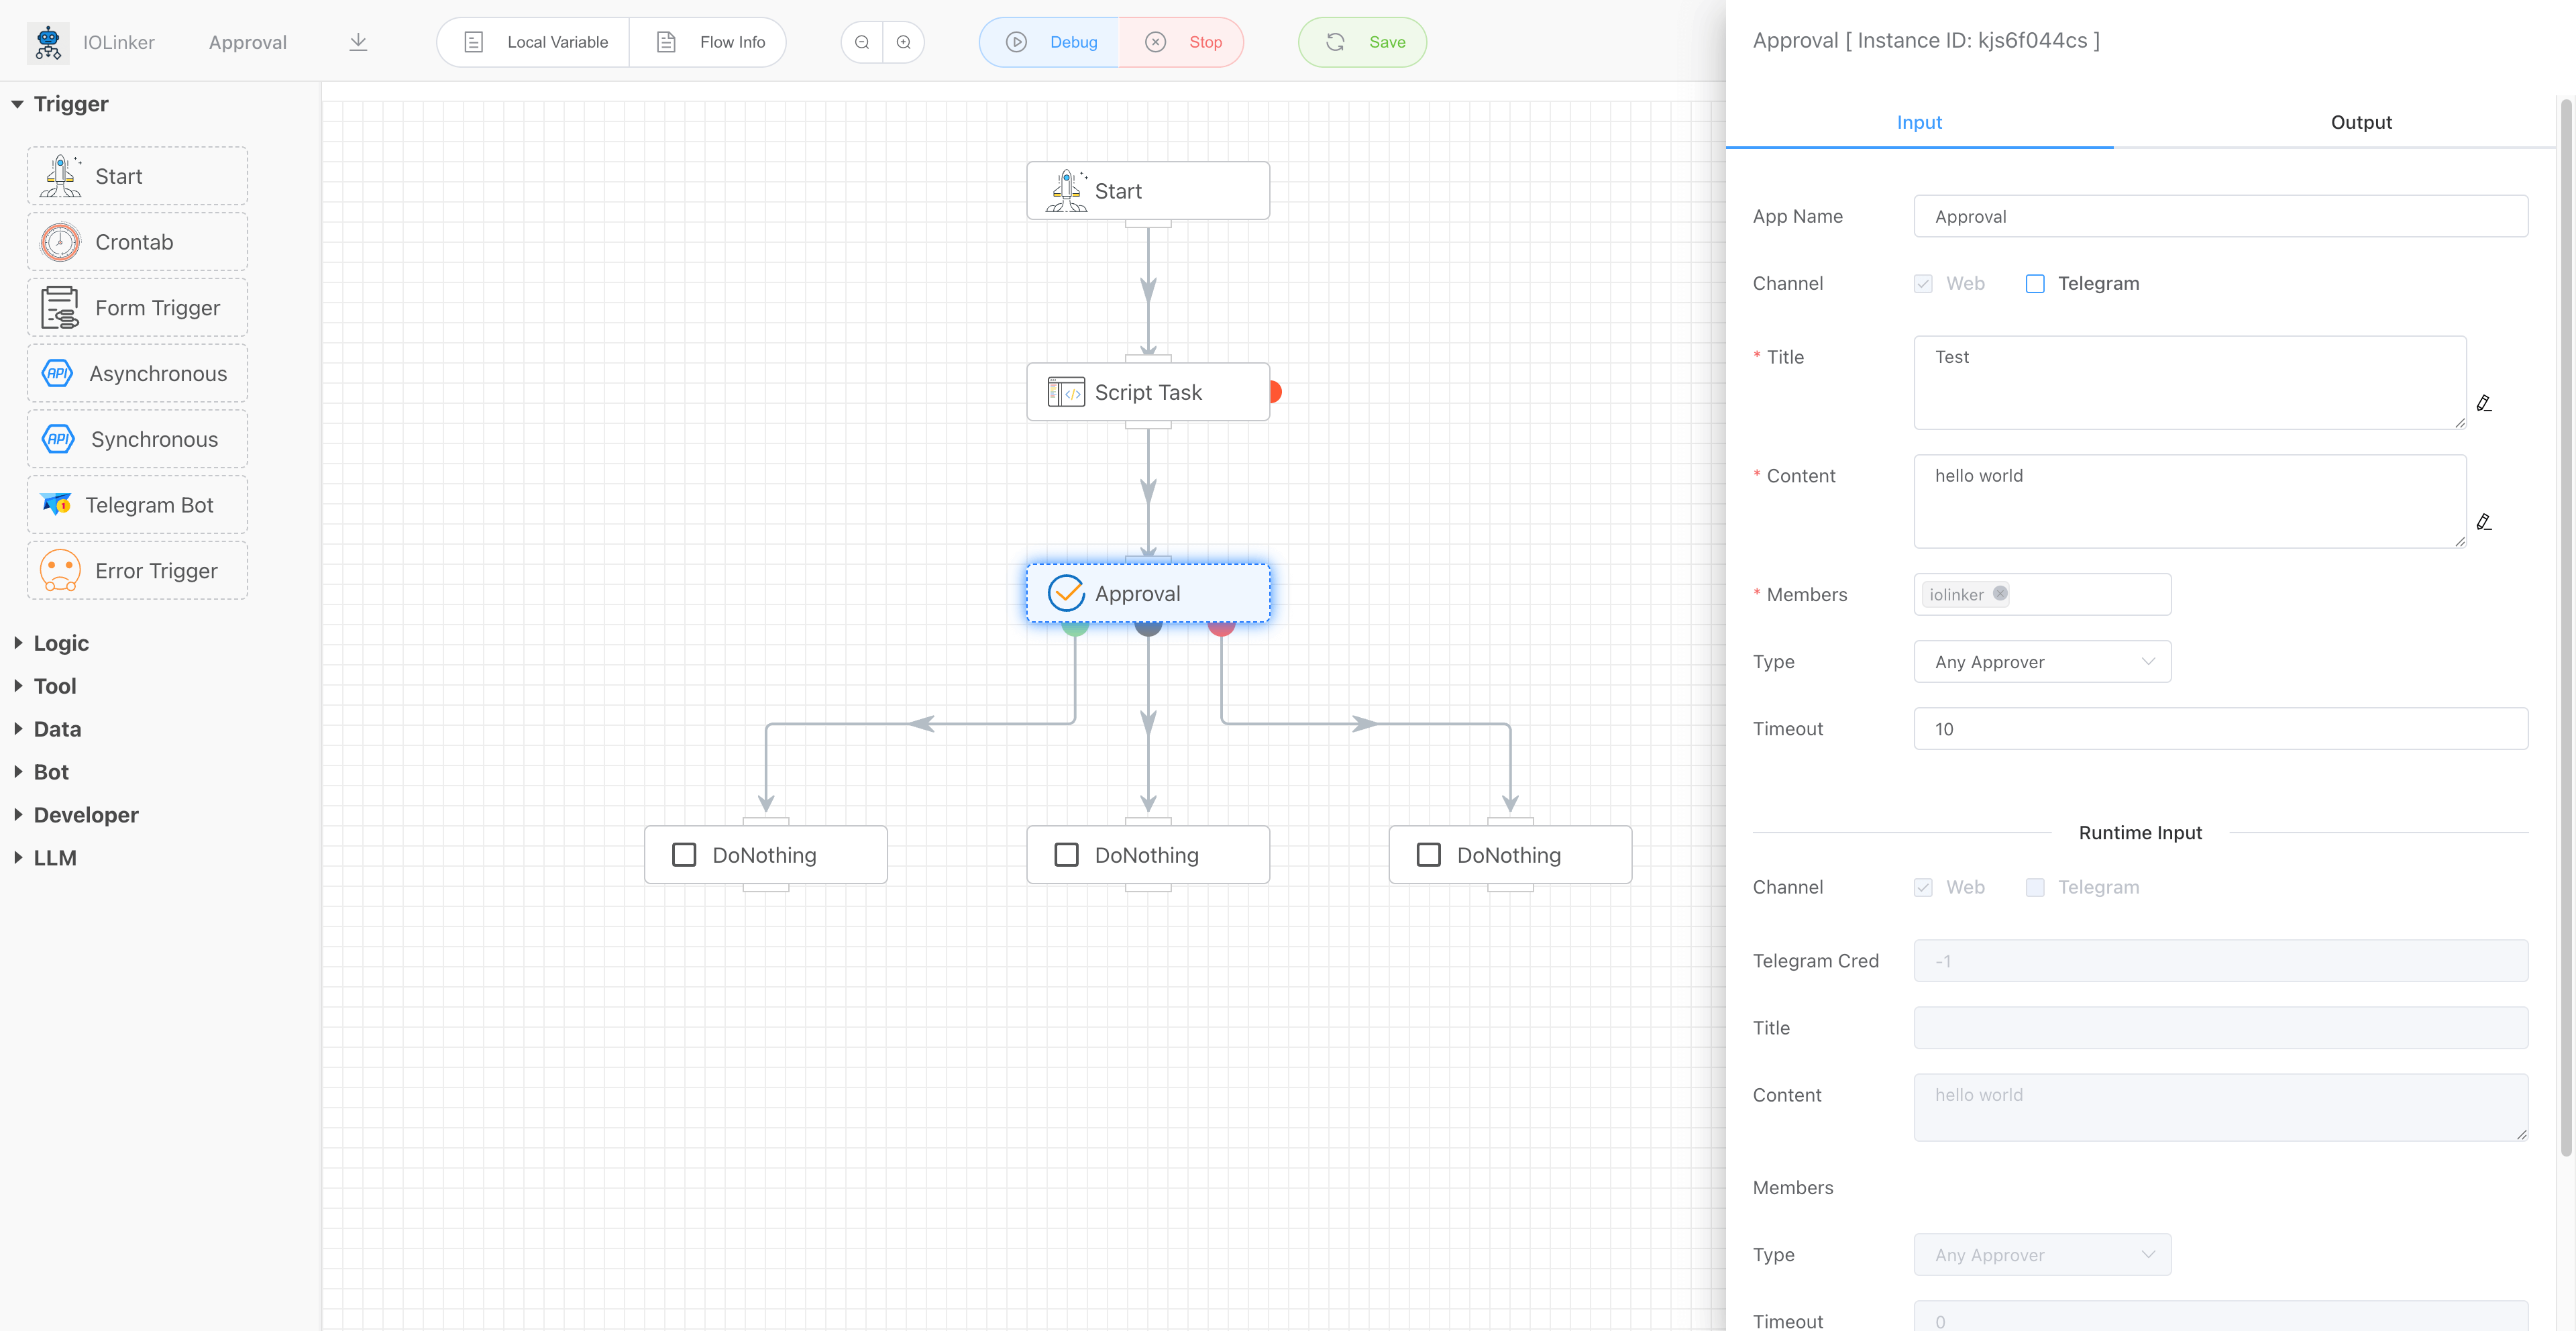
Task: Select the Error Trigger face icon
Action: coord(60,571)
